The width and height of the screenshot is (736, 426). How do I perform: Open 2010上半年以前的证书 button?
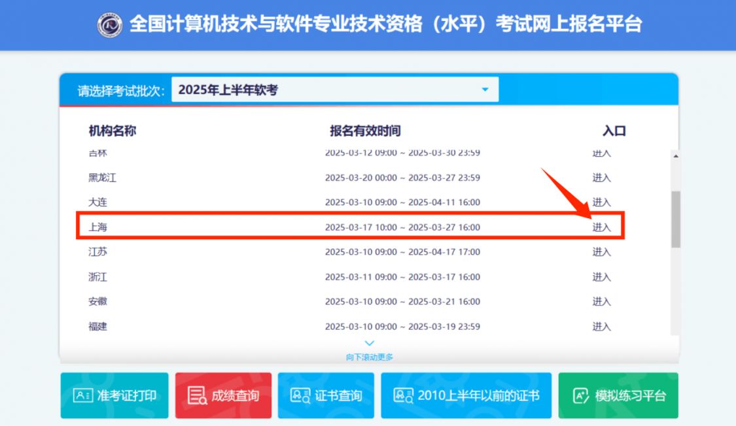(x=466, y=395)
